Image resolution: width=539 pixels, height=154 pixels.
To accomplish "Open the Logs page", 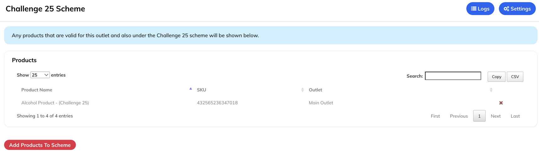I will click(480, 9).
